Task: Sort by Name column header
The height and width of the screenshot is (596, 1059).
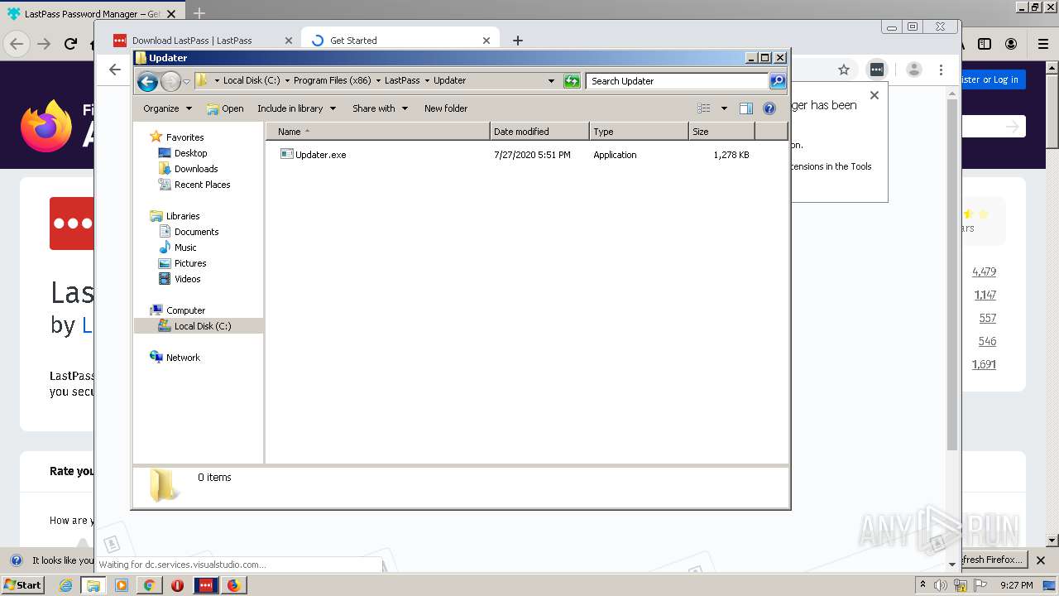Action: (x=378, y=132)
